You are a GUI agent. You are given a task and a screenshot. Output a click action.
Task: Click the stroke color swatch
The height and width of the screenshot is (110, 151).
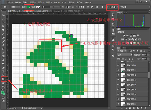click(x=38, y=7)
